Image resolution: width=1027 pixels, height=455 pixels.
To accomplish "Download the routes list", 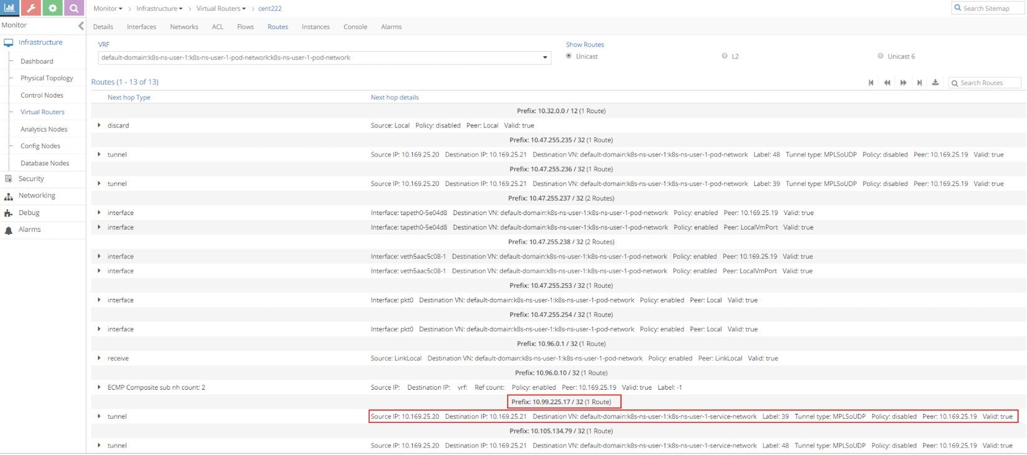I will (x=935, y=82).
